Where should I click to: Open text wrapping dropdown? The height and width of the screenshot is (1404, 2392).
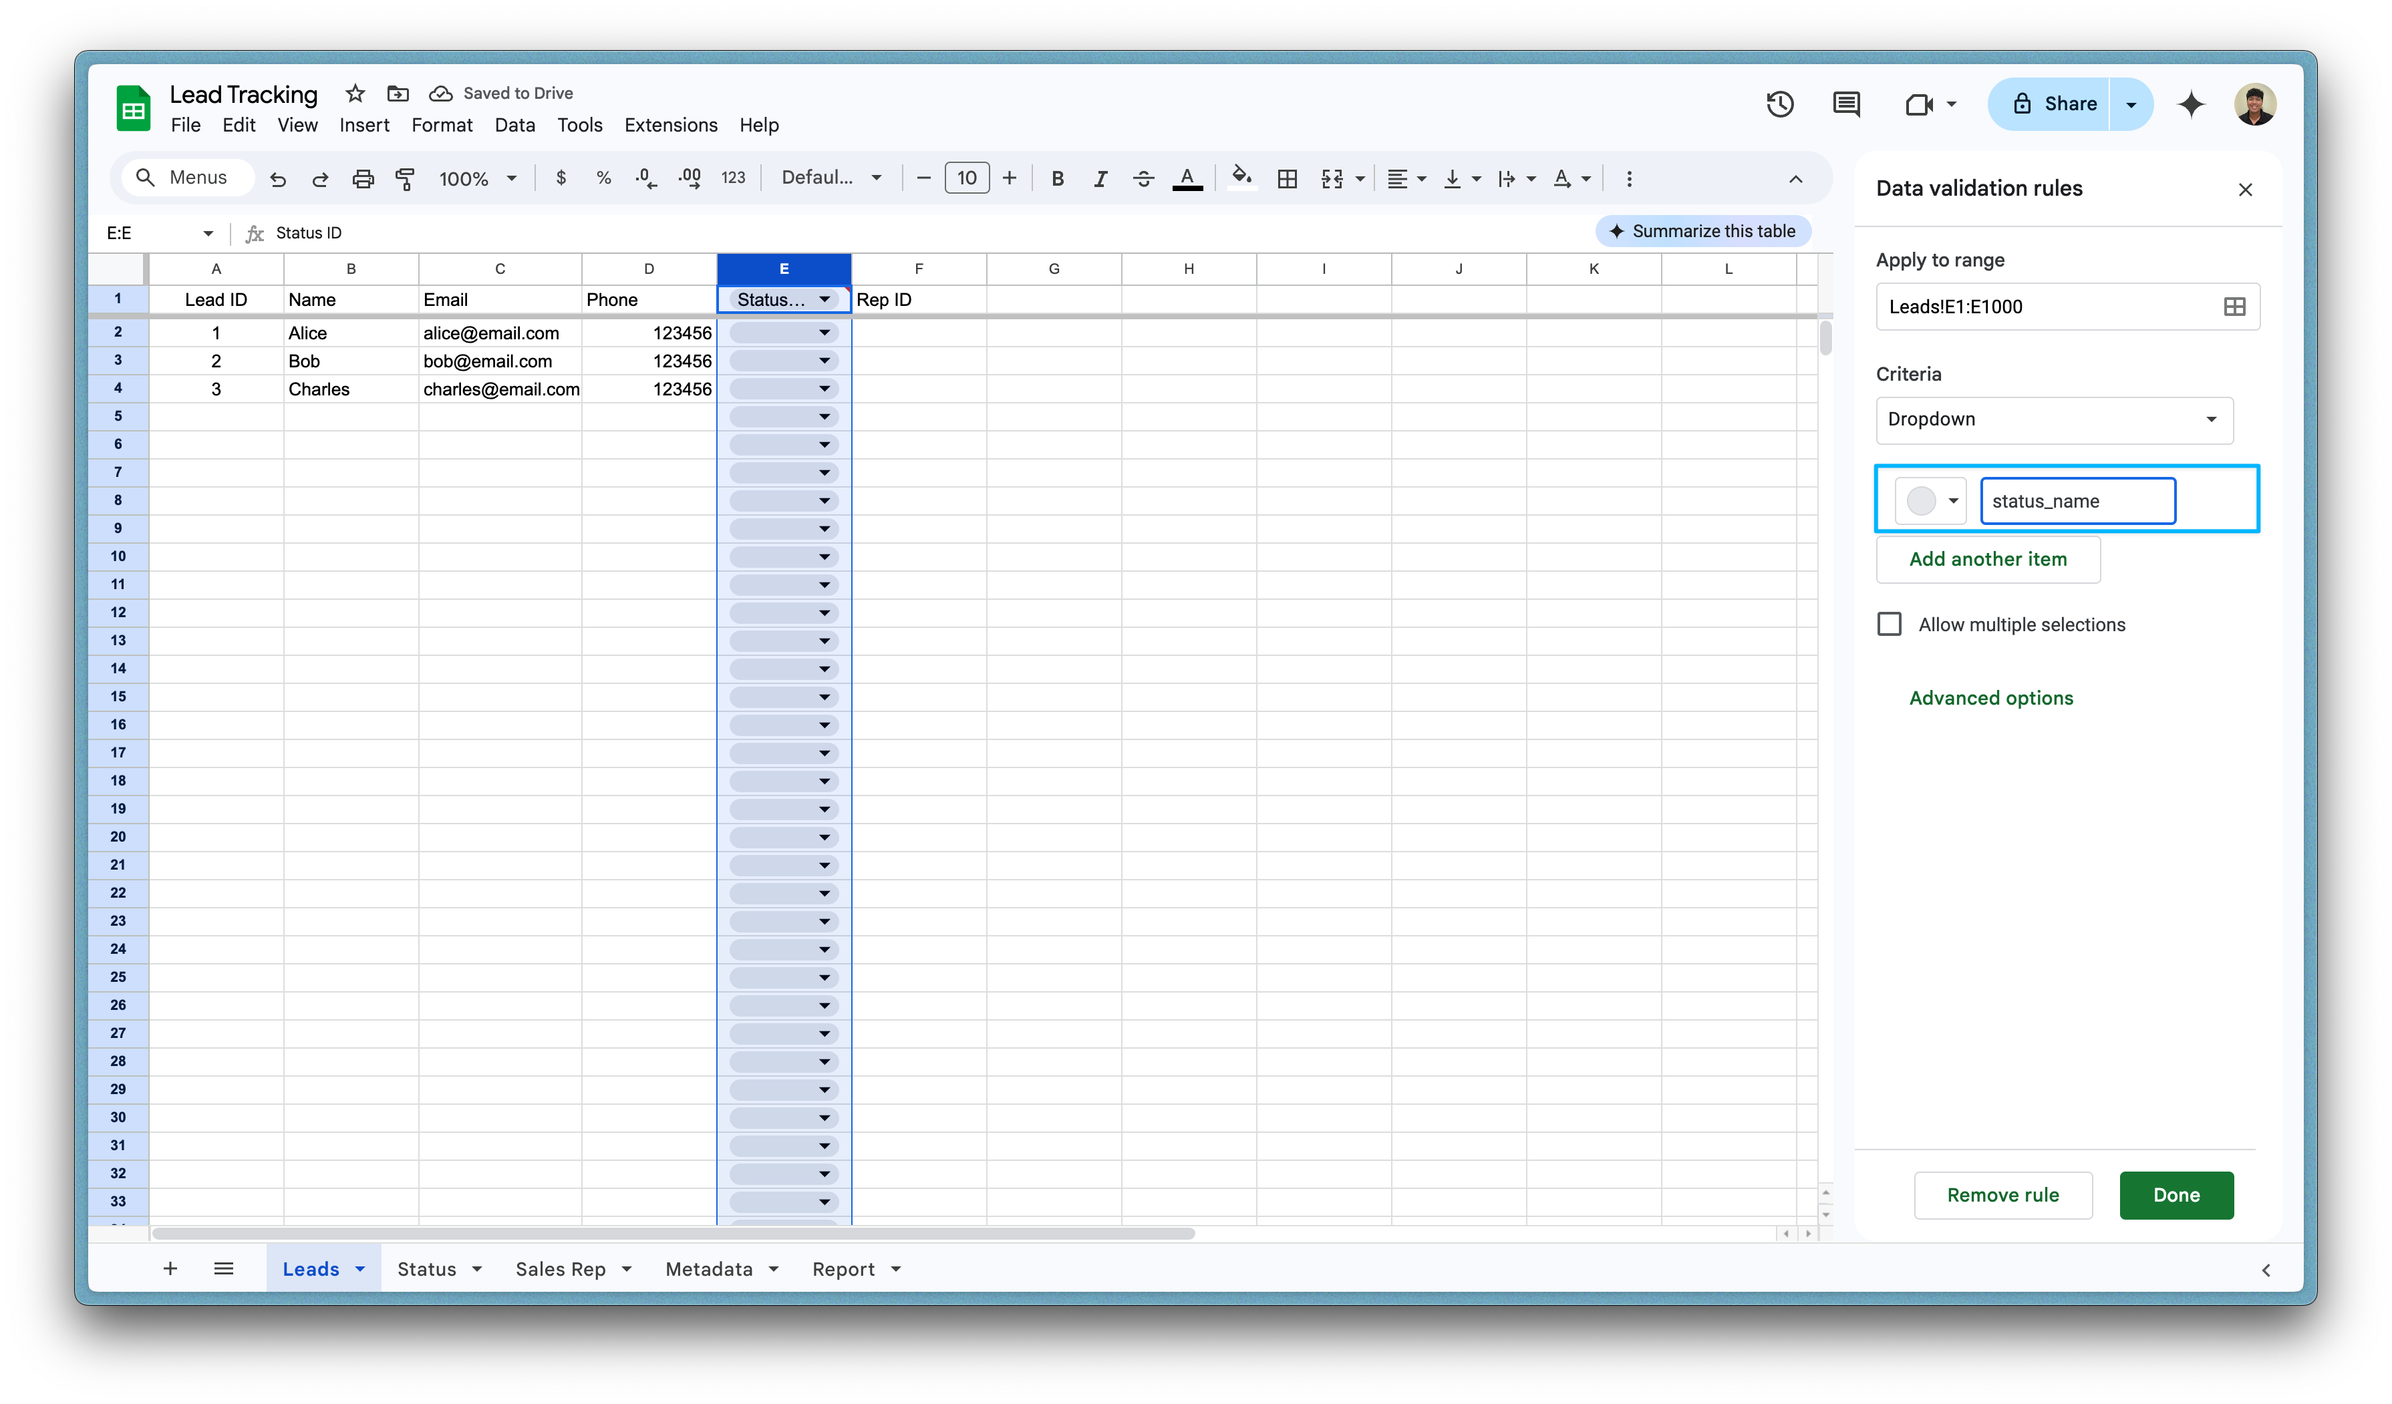click(x=1517, y=178)
